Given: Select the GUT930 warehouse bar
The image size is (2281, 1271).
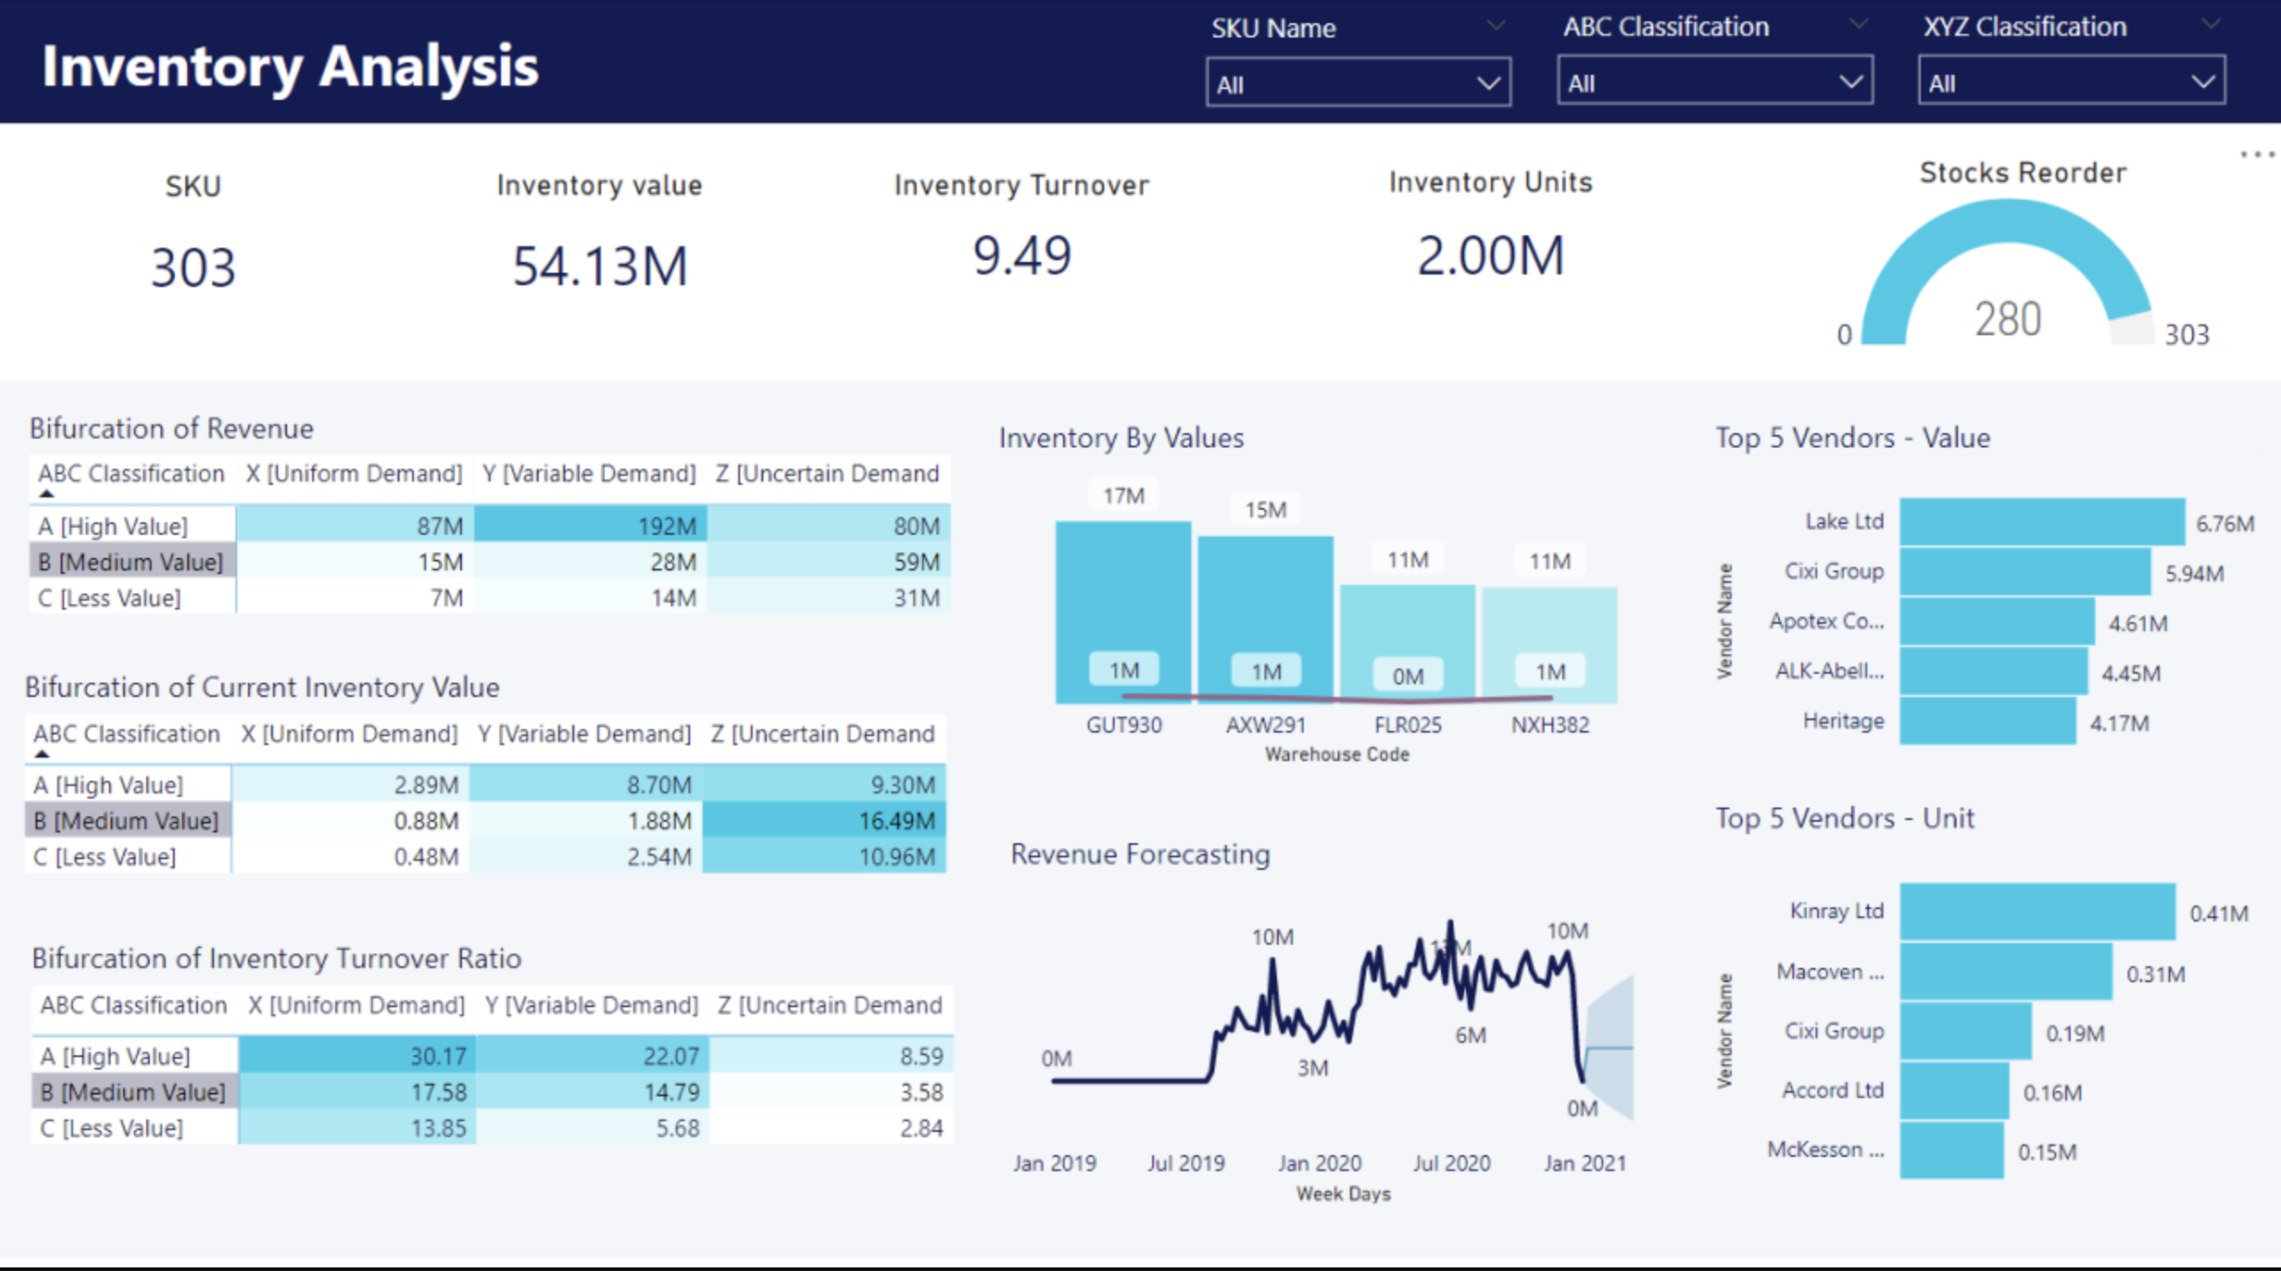Looking at the screenshot, I should [1123, 611].
